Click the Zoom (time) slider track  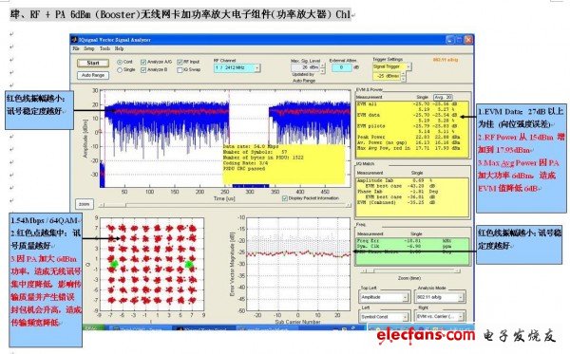tap(410, 270)
